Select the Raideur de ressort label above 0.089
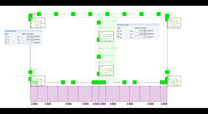208x114 pixels. [28, 34]
